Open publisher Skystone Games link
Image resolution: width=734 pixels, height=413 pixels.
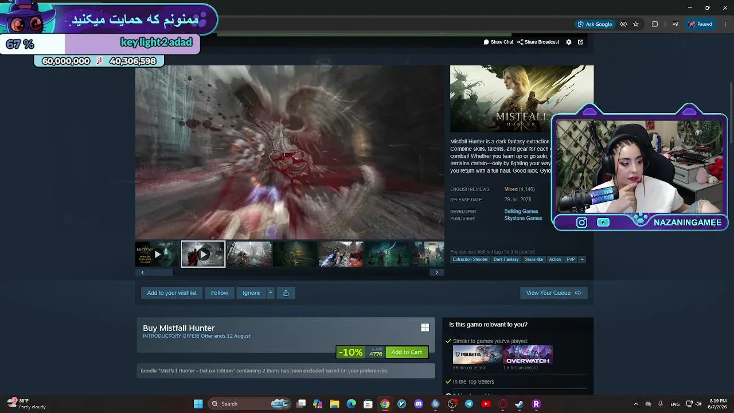pos(523,219)
